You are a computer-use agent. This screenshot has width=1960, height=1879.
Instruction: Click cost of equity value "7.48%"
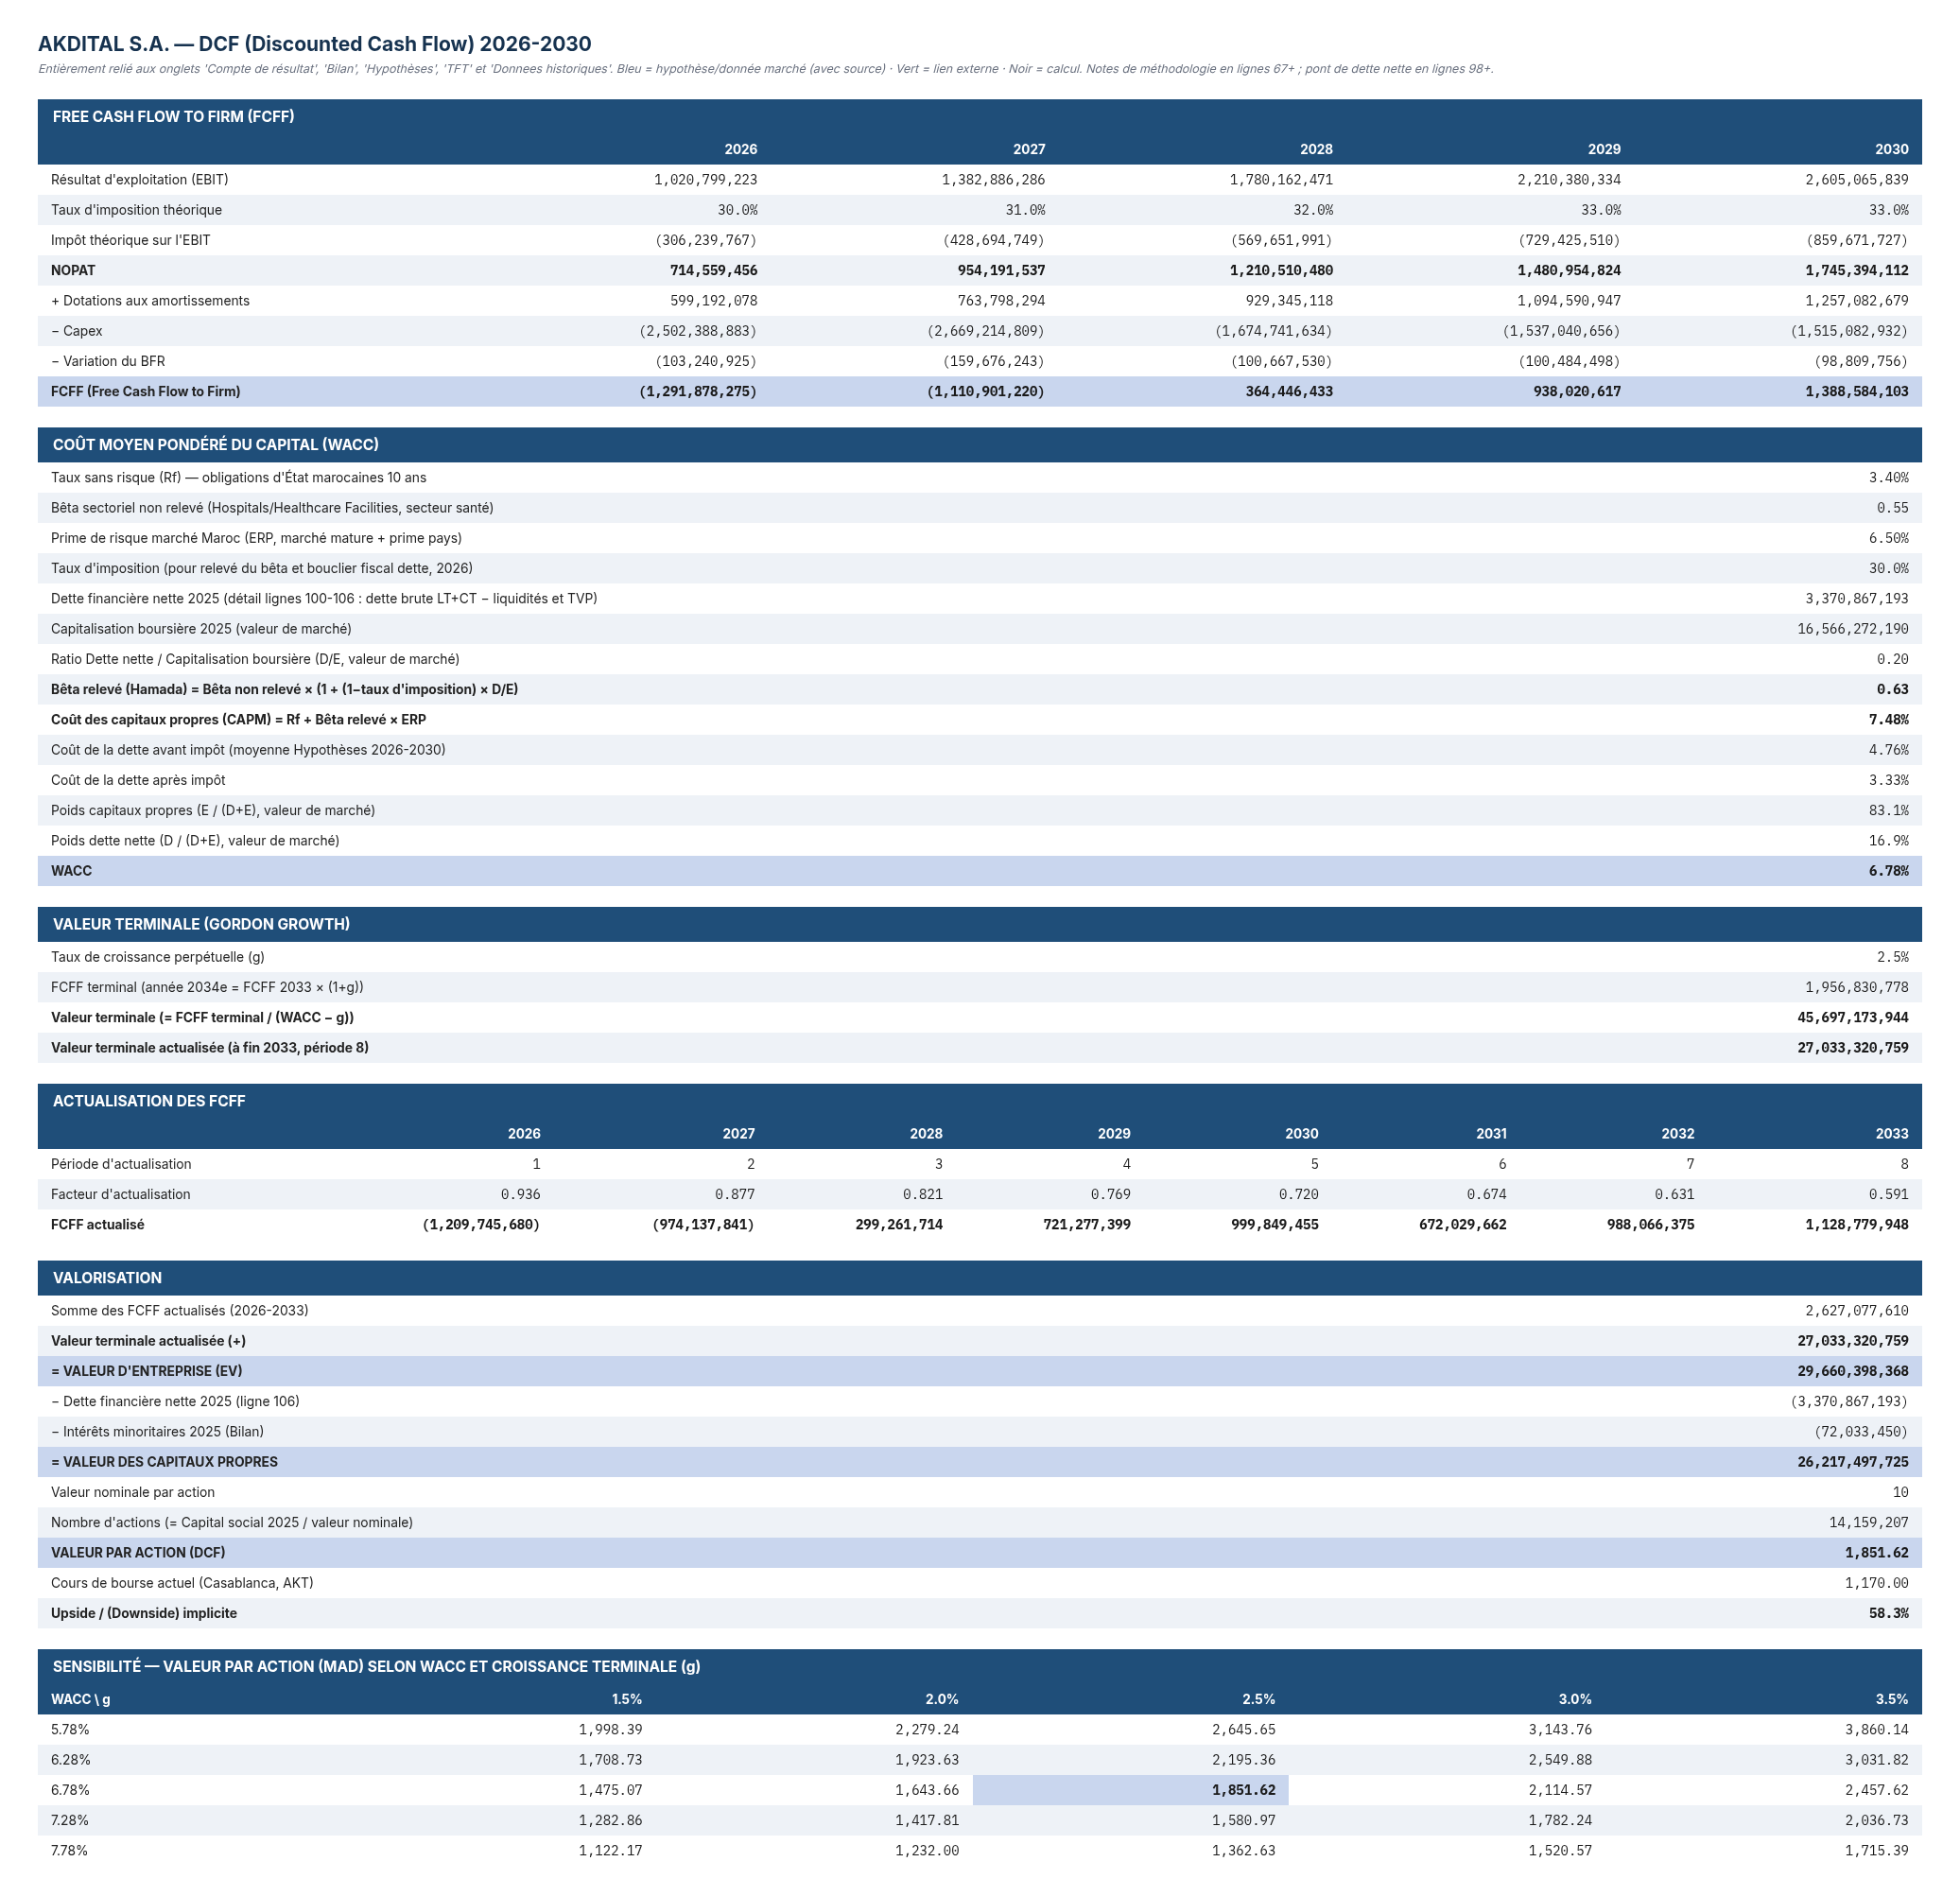(x=1888, y=720)
